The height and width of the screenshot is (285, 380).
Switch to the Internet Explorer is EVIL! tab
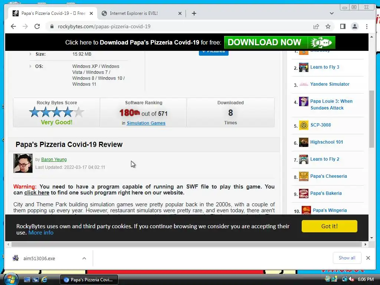[141, 13]
